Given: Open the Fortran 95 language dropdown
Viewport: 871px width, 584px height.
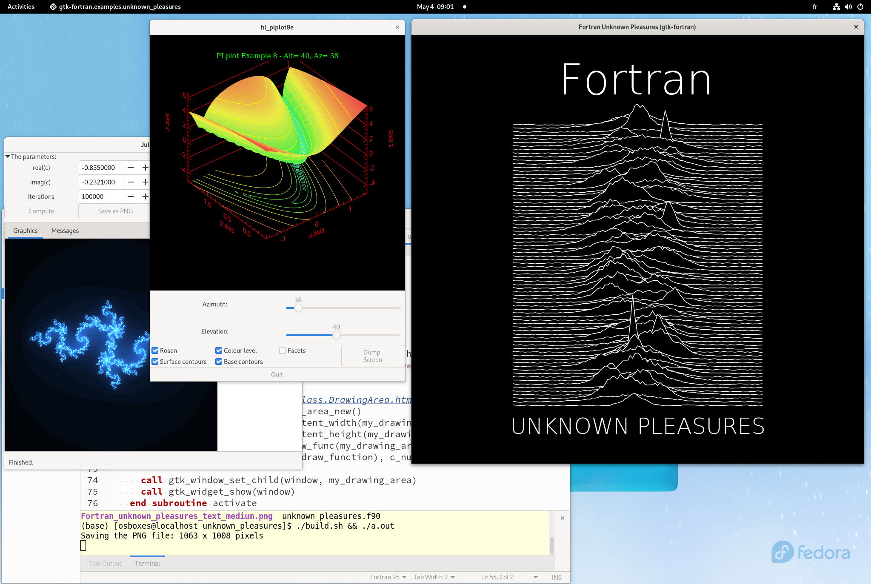Looking at the screenshot, I should coord(388,577).
